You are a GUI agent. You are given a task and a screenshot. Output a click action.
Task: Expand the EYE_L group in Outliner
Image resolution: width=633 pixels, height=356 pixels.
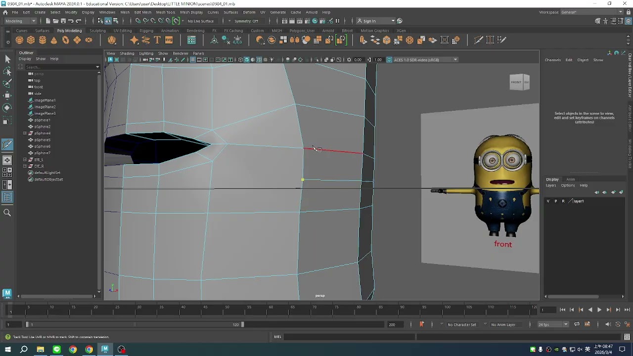point(25,160)
